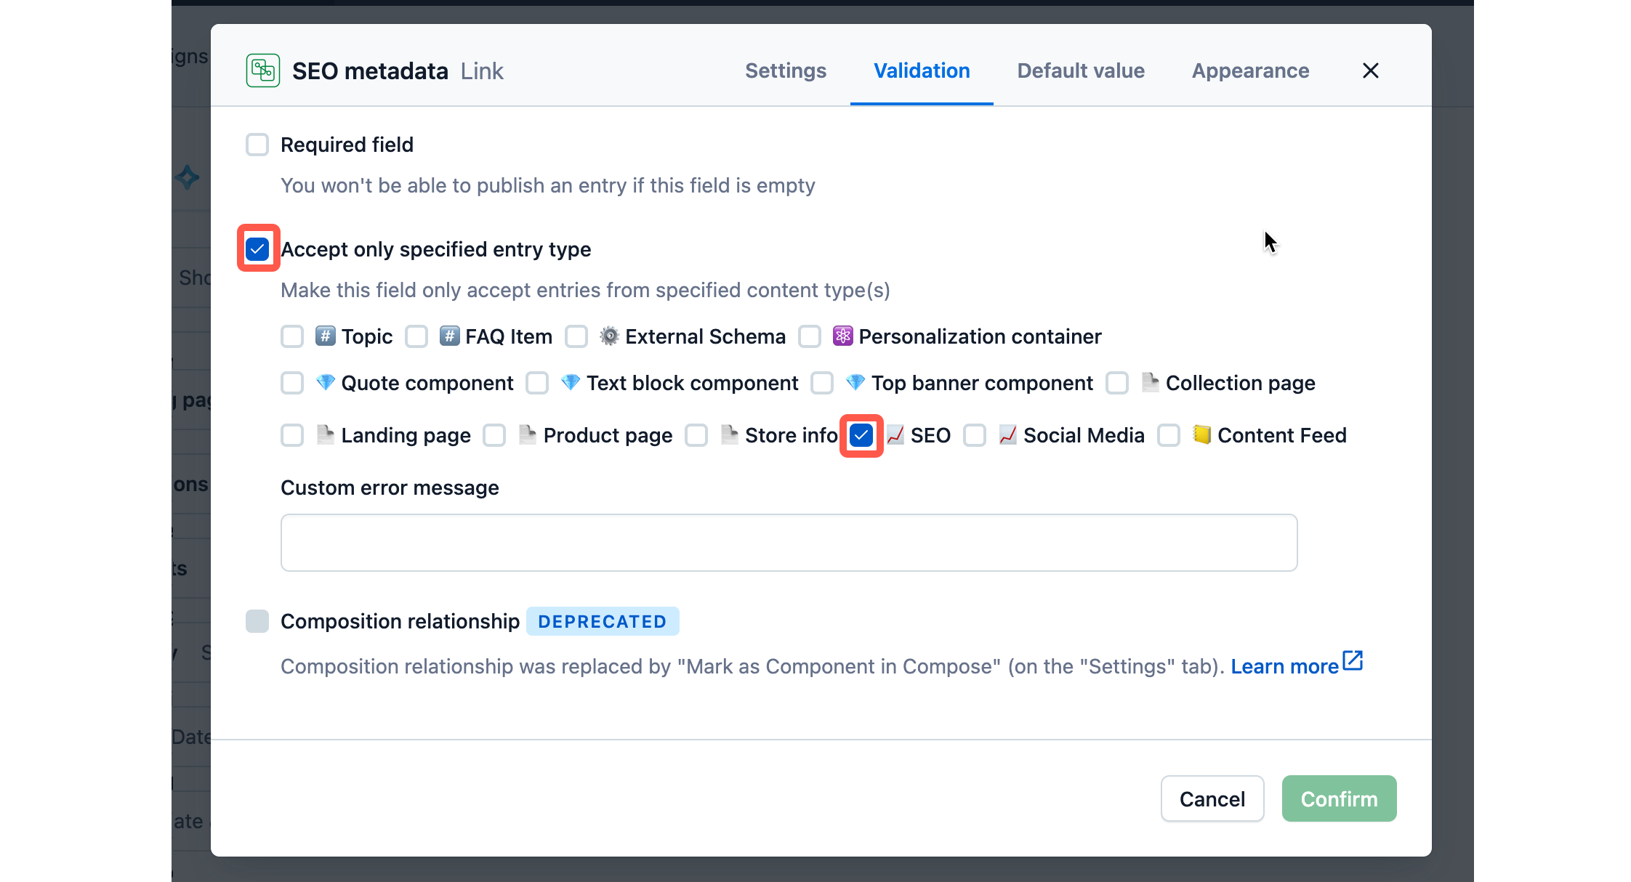Click the SEO metadata field type icon

click(x=262, y=70)
